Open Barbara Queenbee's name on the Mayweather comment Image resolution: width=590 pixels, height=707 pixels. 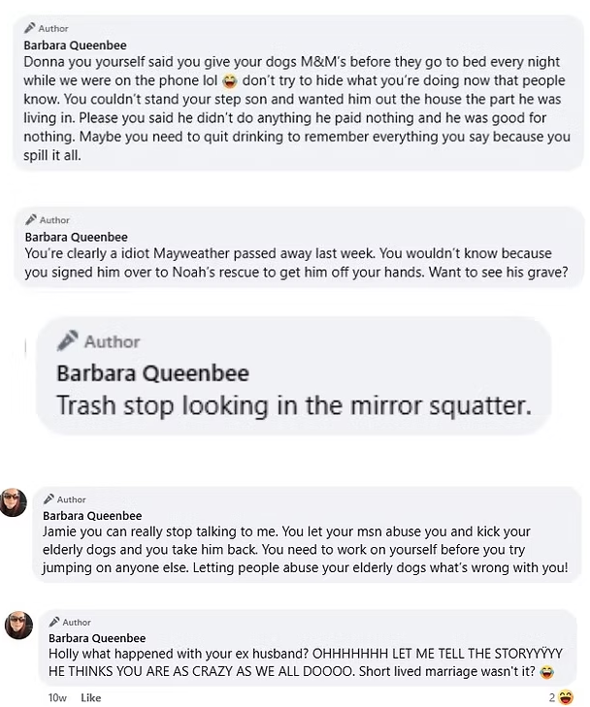(76, 236)
